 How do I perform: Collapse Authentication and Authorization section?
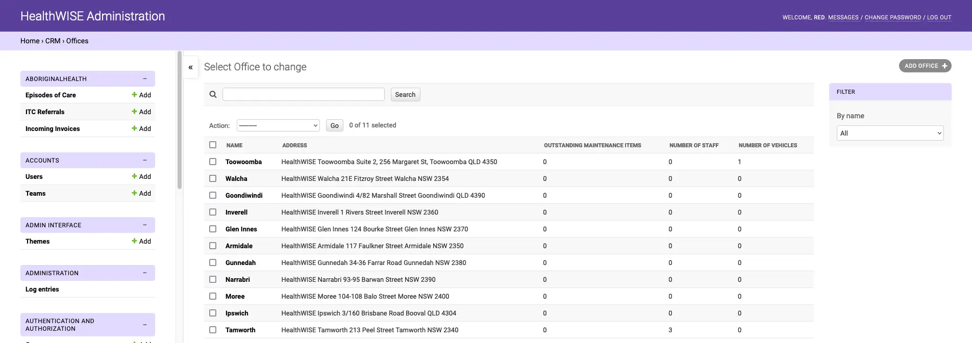[145, 325]
